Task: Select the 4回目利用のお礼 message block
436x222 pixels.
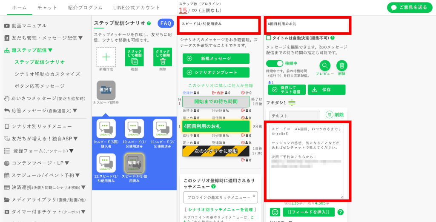Action: tap(216, 126)
